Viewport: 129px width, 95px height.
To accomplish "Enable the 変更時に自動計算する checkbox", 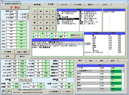I will pyautogui.click(x=3, y=4).
